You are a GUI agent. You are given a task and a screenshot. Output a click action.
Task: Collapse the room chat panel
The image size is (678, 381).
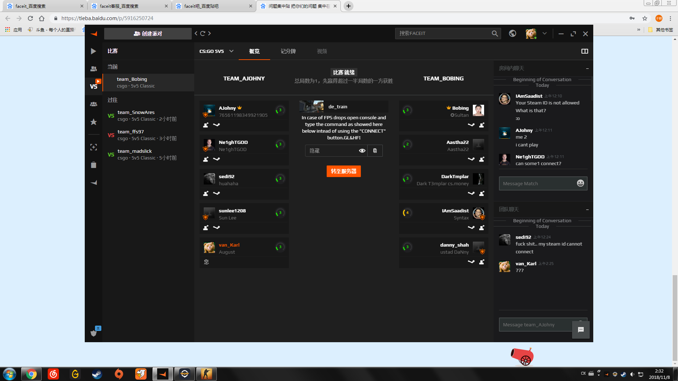tap(587, 68)
